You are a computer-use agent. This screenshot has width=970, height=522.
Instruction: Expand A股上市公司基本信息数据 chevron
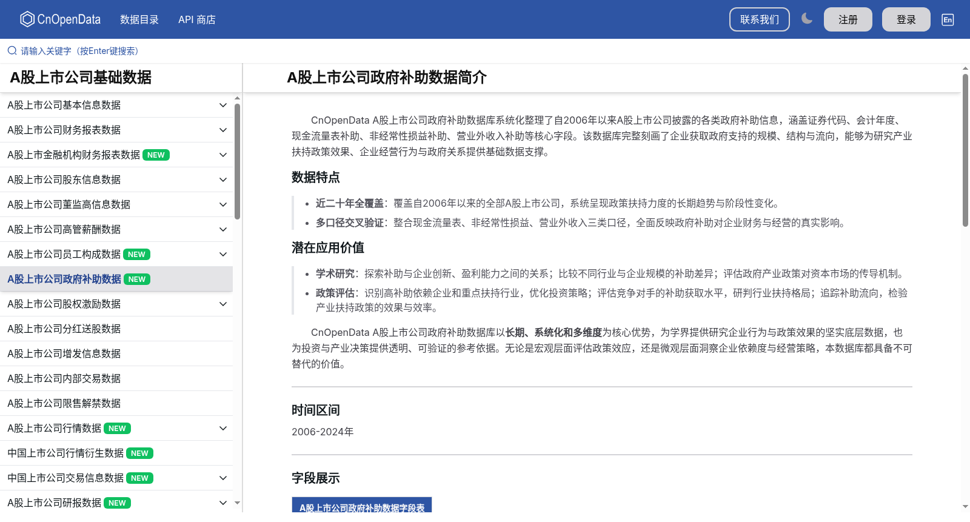click(223, 105)
